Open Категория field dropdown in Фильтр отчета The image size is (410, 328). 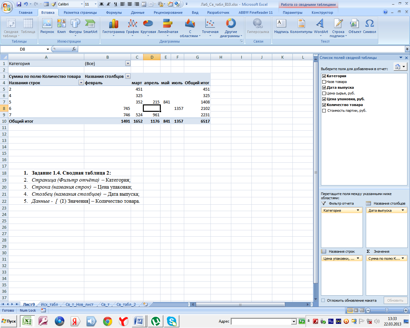click(x=358, y=210)
